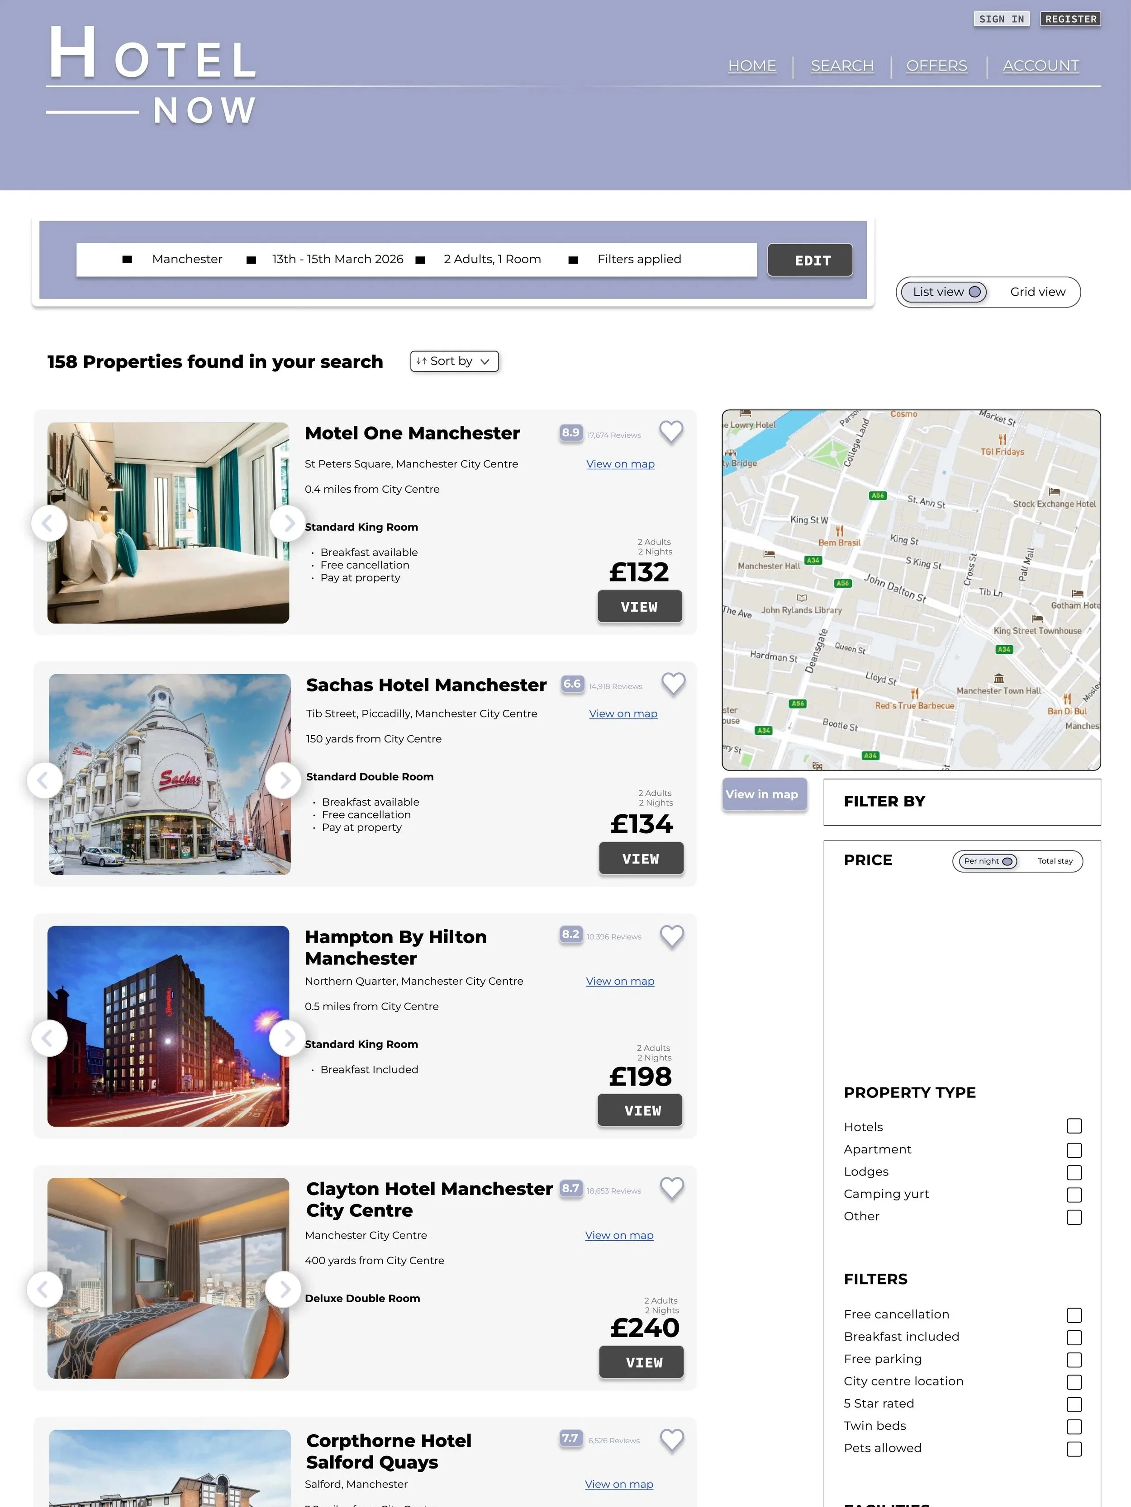Show previous photo of Clayton Hotel
The image size is (1131, 1507).
44,1289
